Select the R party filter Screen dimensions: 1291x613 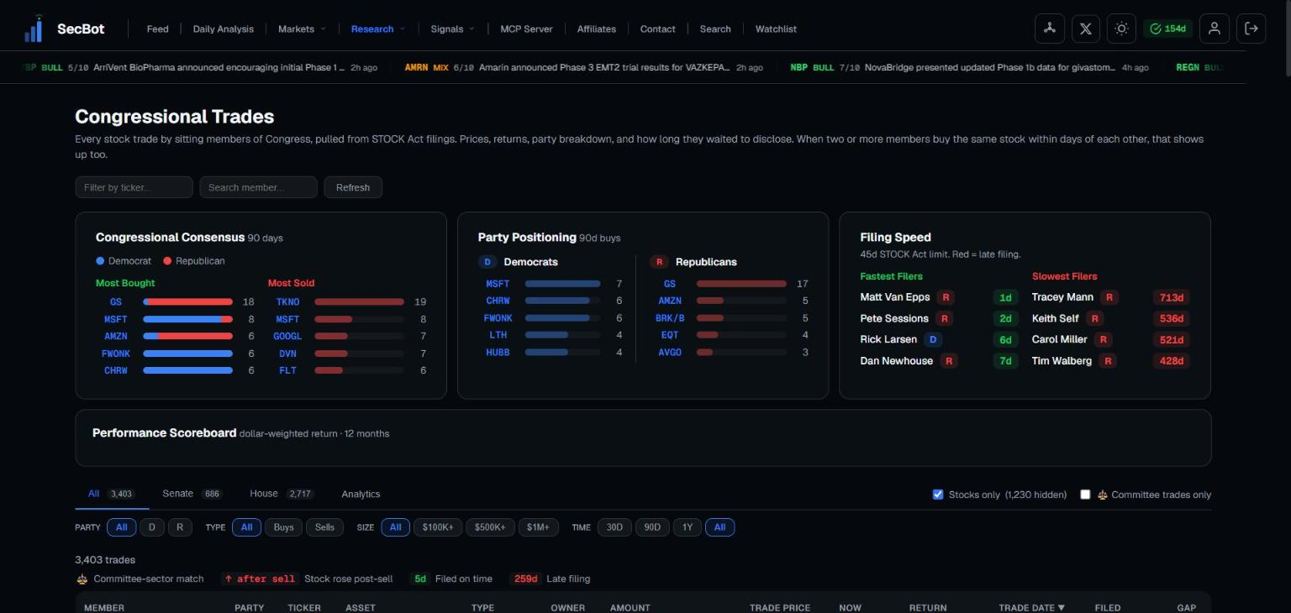(180, 527)
